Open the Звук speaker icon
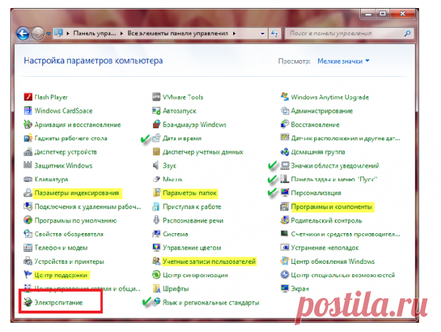The height and width of the screenshot is (332, 441). click(156, 166)
